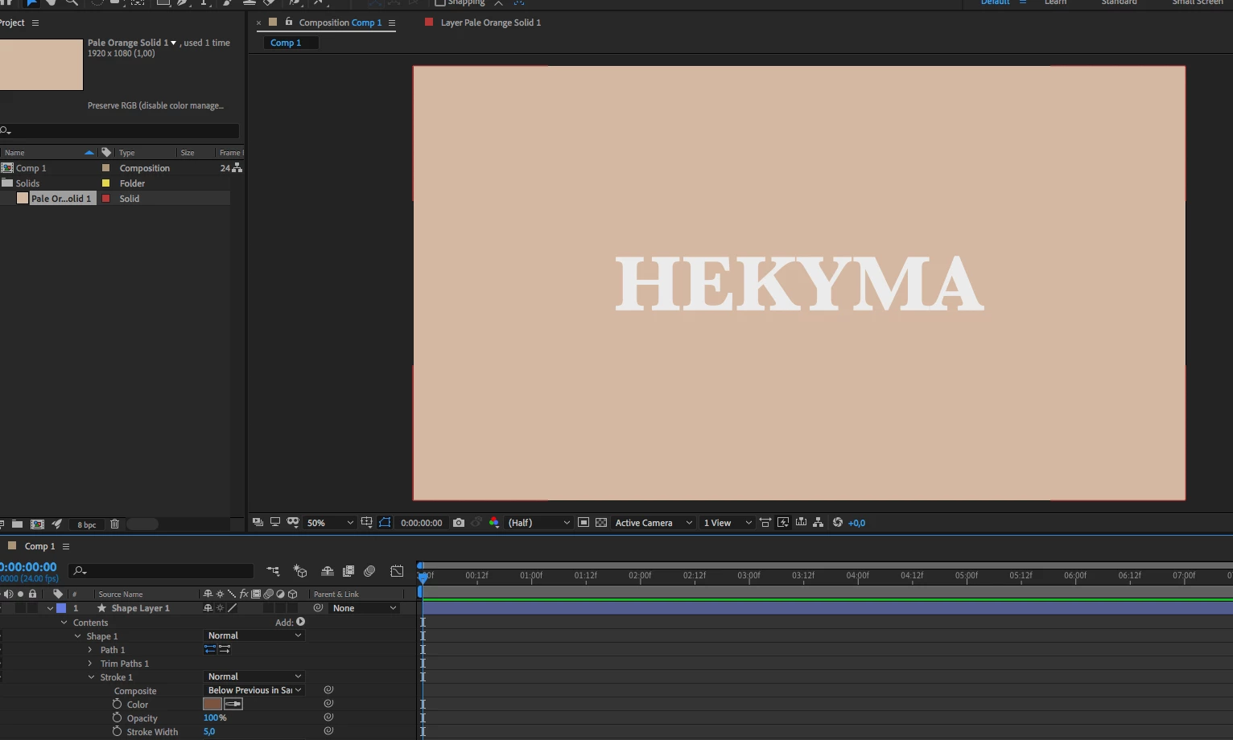Click the Primary Viewer monitor icon
Image resolution: width=1233 pixels, height=740 pixels.
(275, 522)
